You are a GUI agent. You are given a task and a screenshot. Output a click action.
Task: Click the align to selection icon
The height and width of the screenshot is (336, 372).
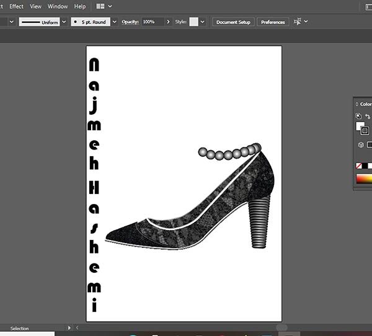(298, 22)
